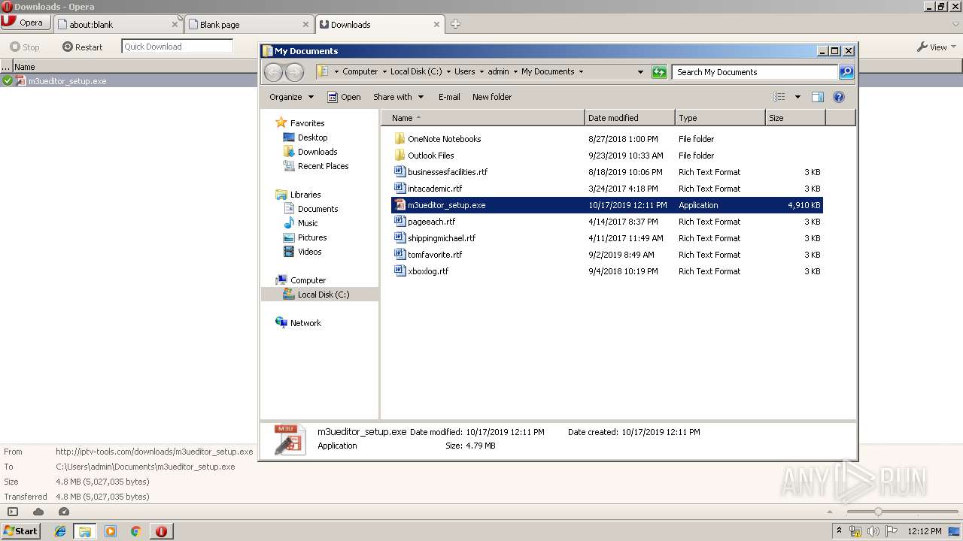Go forward in My Documents window

point(294,72)
